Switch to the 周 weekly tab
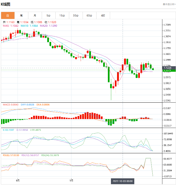176x185 pixels. [21, 16]
